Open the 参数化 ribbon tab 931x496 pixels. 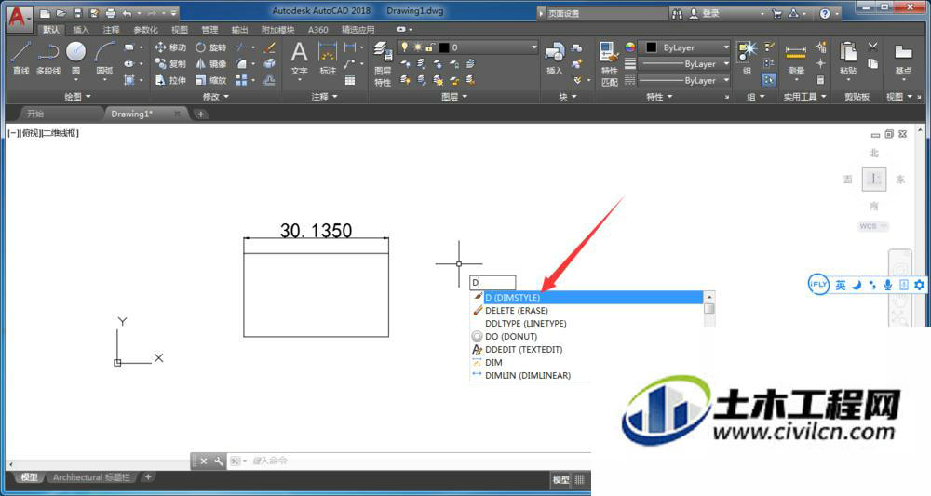(145, 29)
